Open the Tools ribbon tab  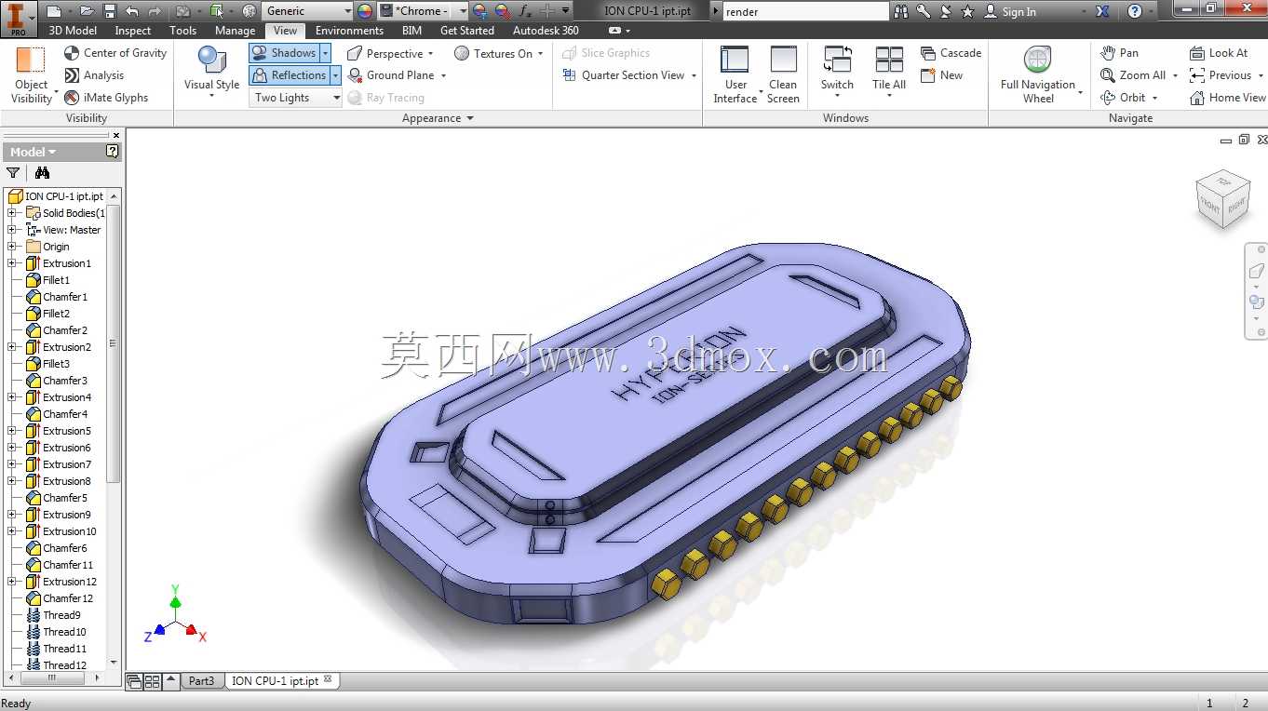[x=183, y=31]
